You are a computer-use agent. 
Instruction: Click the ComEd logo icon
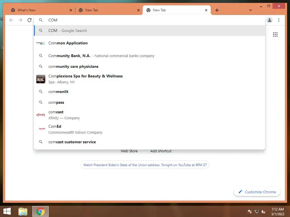pyautogui.click(x=42, y=129)
